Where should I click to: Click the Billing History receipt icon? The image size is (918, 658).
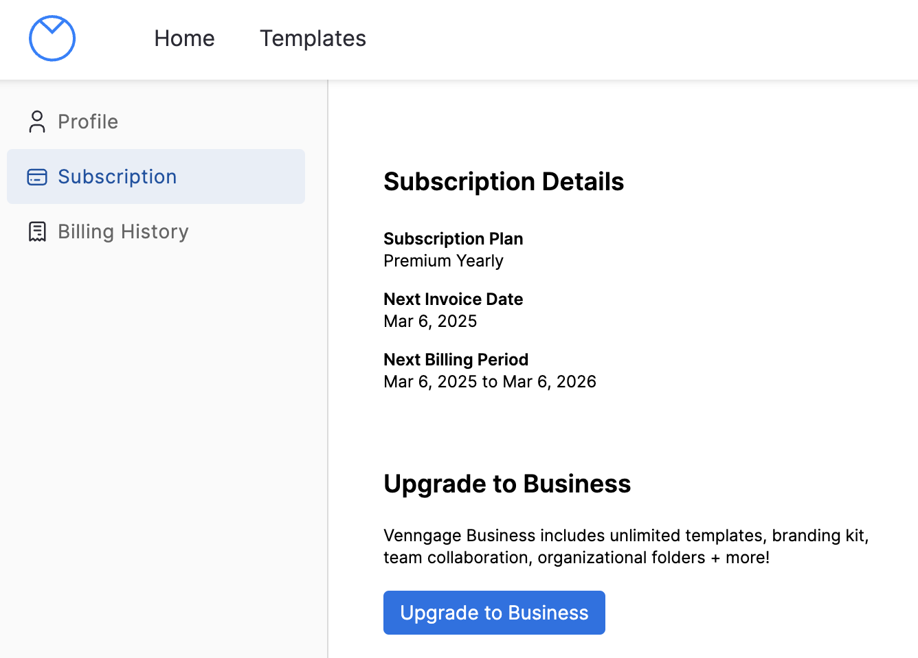[x=37, y=231]
